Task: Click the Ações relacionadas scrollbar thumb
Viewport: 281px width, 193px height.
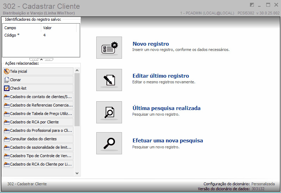Action: (77, 99)
